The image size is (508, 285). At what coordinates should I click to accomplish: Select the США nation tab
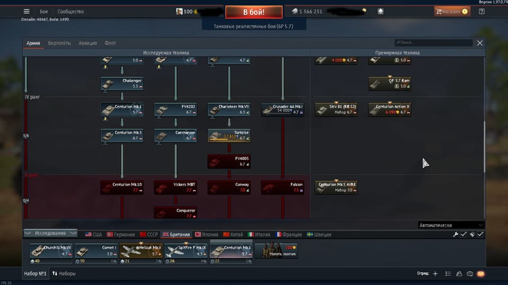pyautogui.click(x=94, y=234)
